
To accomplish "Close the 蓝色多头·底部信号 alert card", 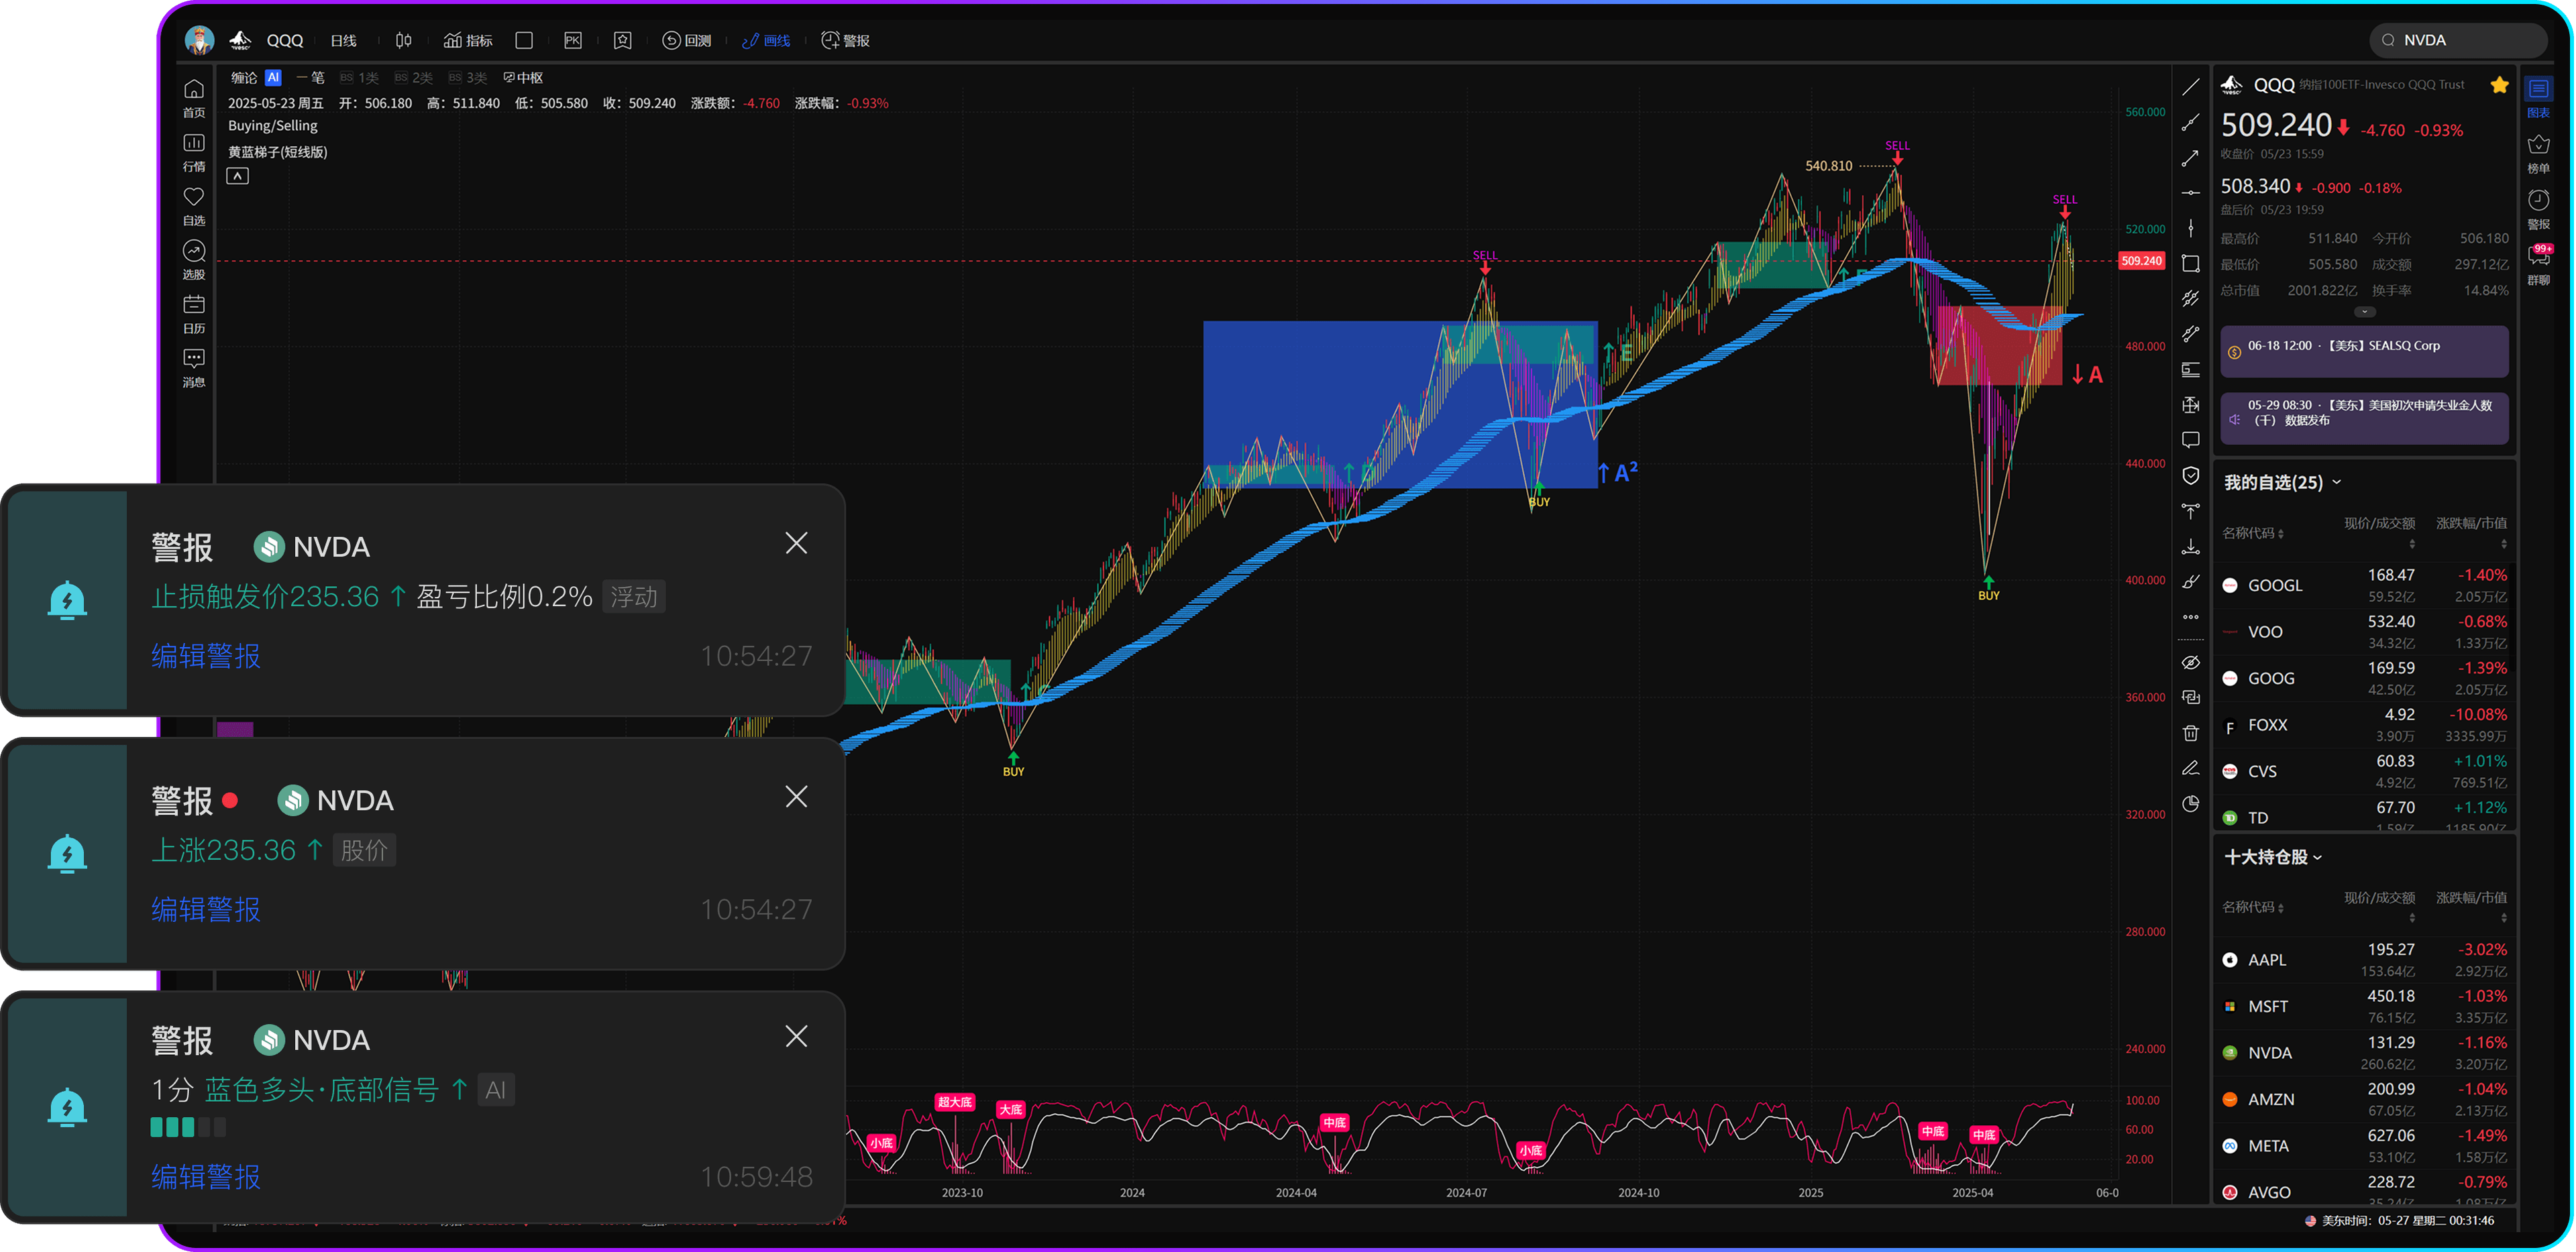I will 796,1036.
